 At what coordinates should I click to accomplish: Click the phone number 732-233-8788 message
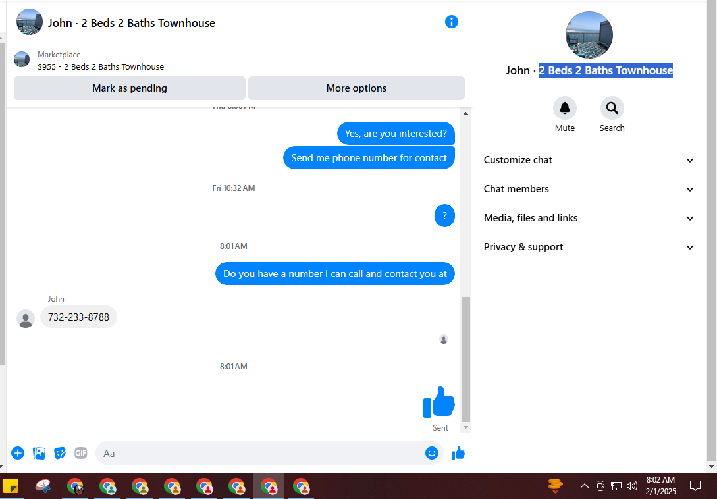pos(78,317)
